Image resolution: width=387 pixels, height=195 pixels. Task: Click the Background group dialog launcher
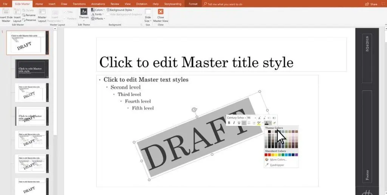pyautogui.click(x=141, y=25)
